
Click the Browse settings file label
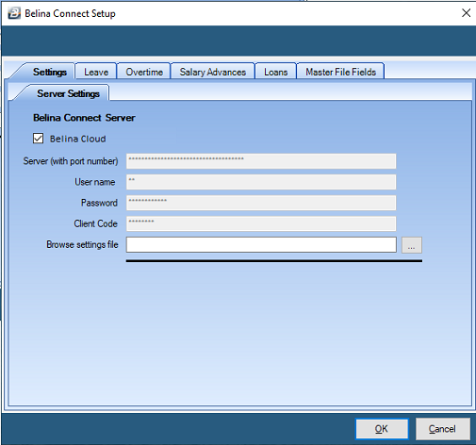pyautogui.click(x=82, y=244)
